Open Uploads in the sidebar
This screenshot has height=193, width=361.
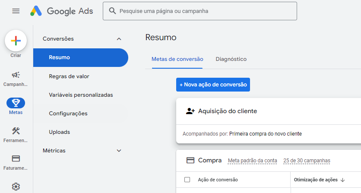[x=60, y=132]
